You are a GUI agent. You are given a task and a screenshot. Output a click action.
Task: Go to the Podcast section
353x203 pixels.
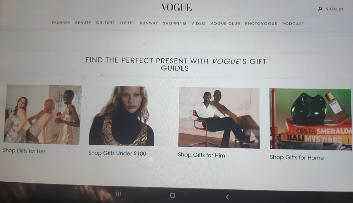293,24
